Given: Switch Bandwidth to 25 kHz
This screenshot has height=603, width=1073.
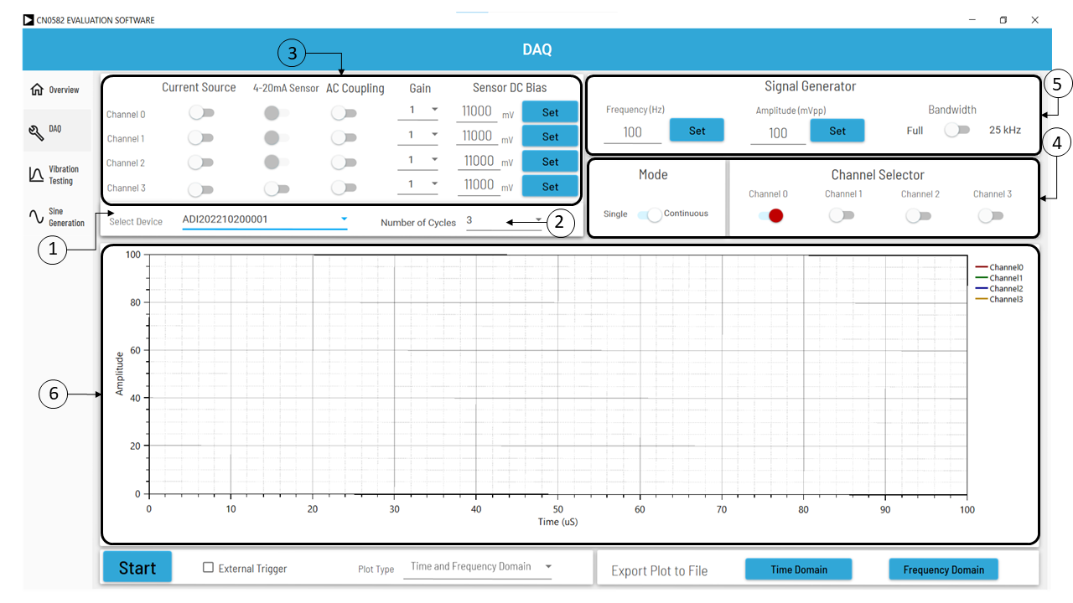Looking at the screenshot, I should pyautogui.click(x=957, y=130).
